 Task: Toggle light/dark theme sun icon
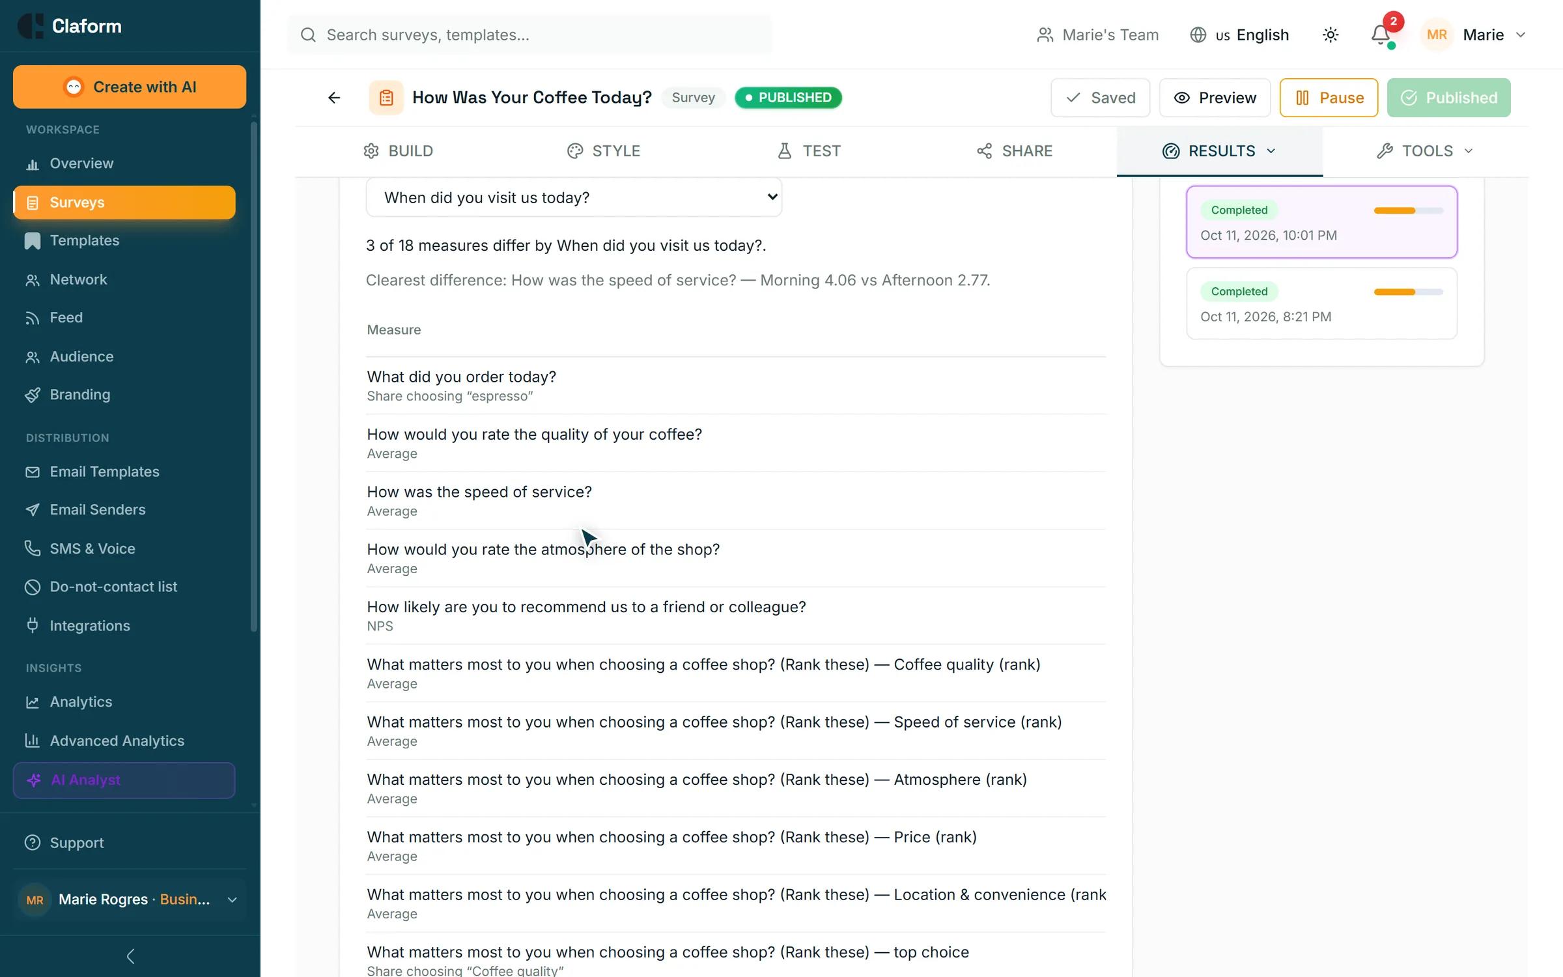pyautogui.click(x=1331, y=35)
